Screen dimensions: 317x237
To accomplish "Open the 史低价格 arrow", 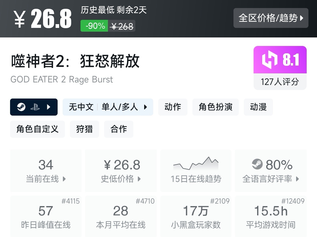I will 139,179.
